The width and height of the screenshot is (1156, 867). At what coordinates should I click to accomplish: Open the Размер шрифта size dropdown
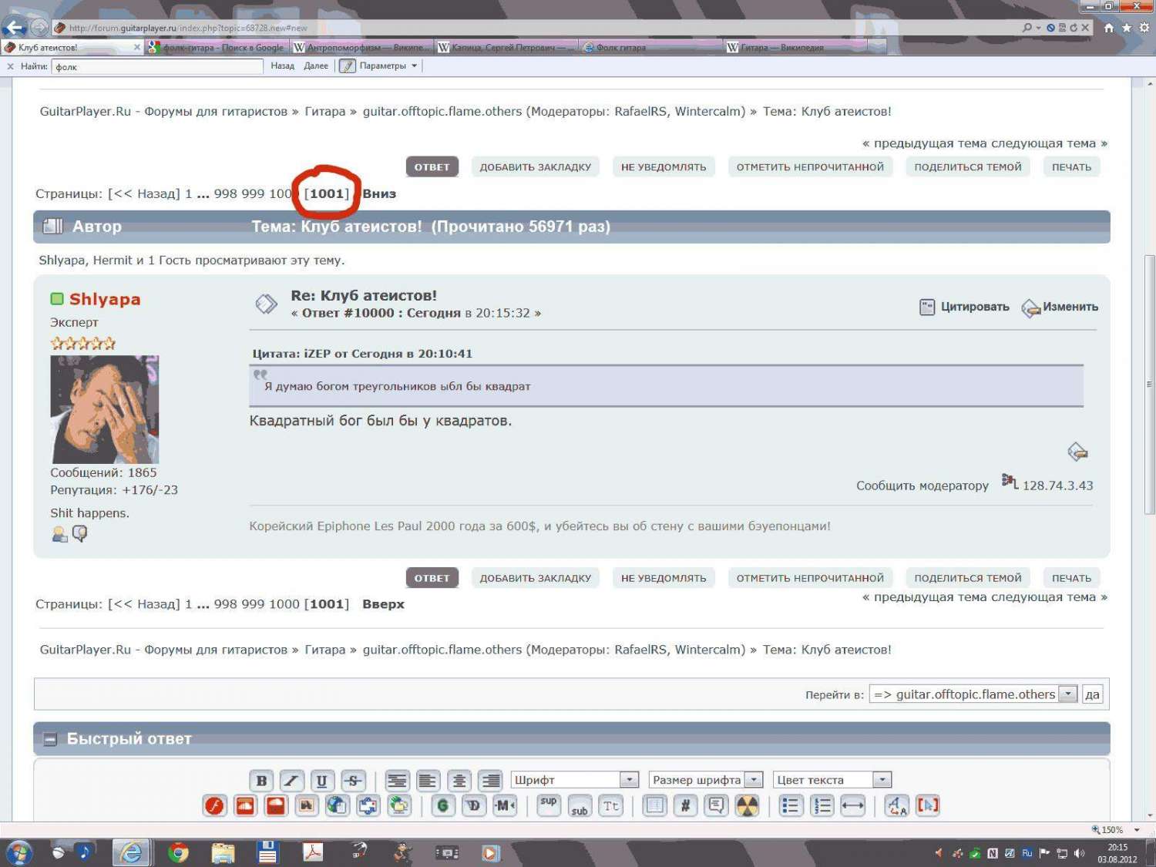click(x=706, y=780)
